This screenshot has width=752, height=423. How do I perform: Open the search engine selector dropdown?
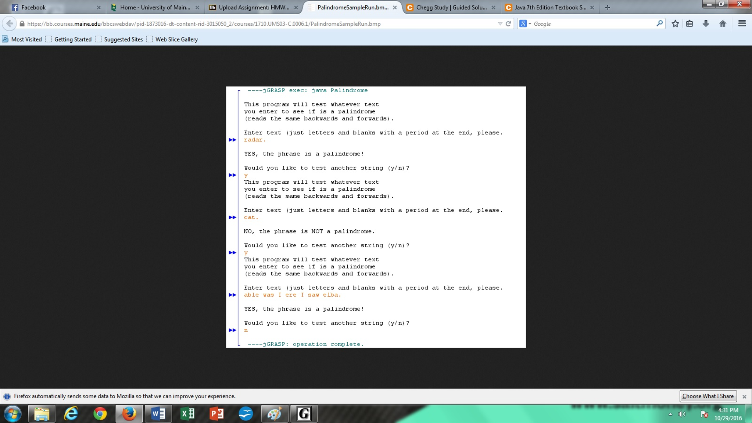[525, 24]
